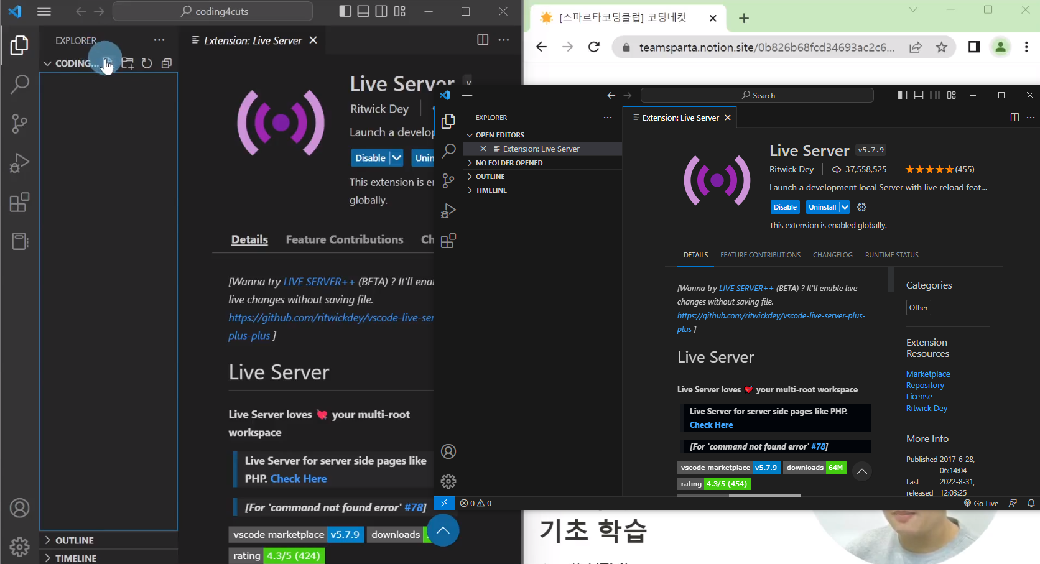Click coding4cuts search box in left title bar

coord(213,11)
